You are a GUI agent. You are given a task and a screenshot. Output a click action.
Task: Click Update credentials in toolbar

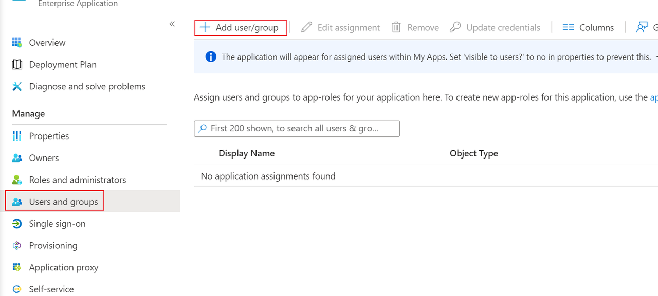click(x=495, y=28)
